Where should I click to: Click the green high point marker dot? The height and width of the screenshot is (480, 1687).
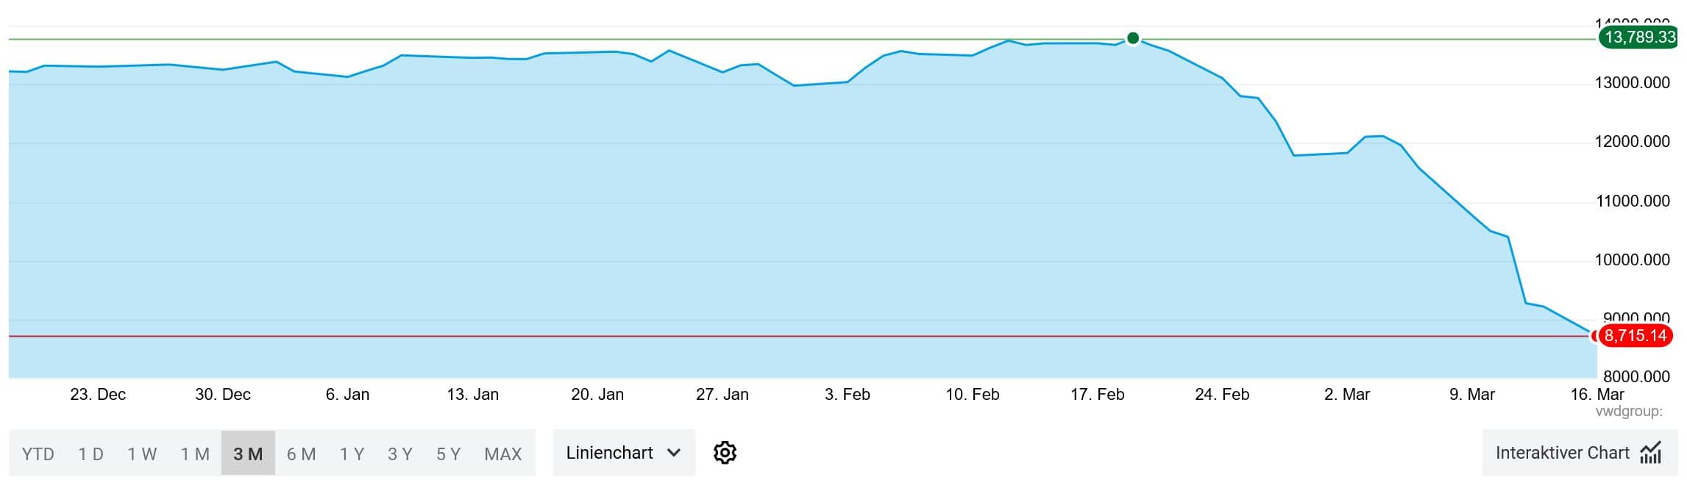click(x=1133, y=38)
